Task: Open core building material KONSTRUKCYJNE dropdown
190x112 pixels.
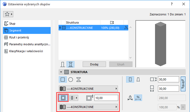Action: (x=88, y=89)
